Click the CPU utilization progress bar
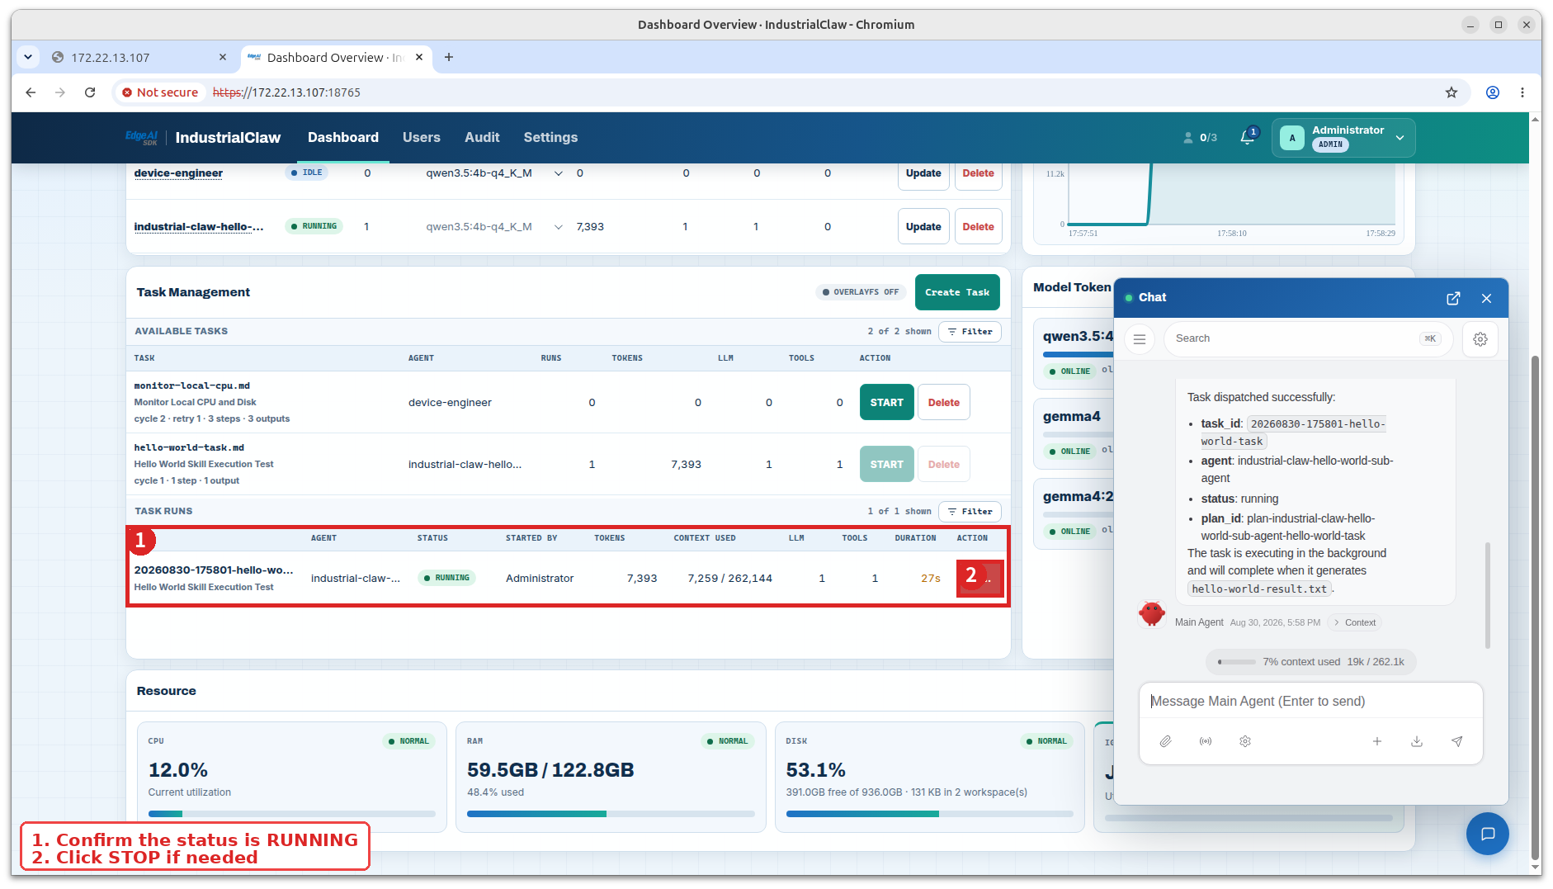The width and height of the screenshot is (1553, 889). [x=291, y=814]
